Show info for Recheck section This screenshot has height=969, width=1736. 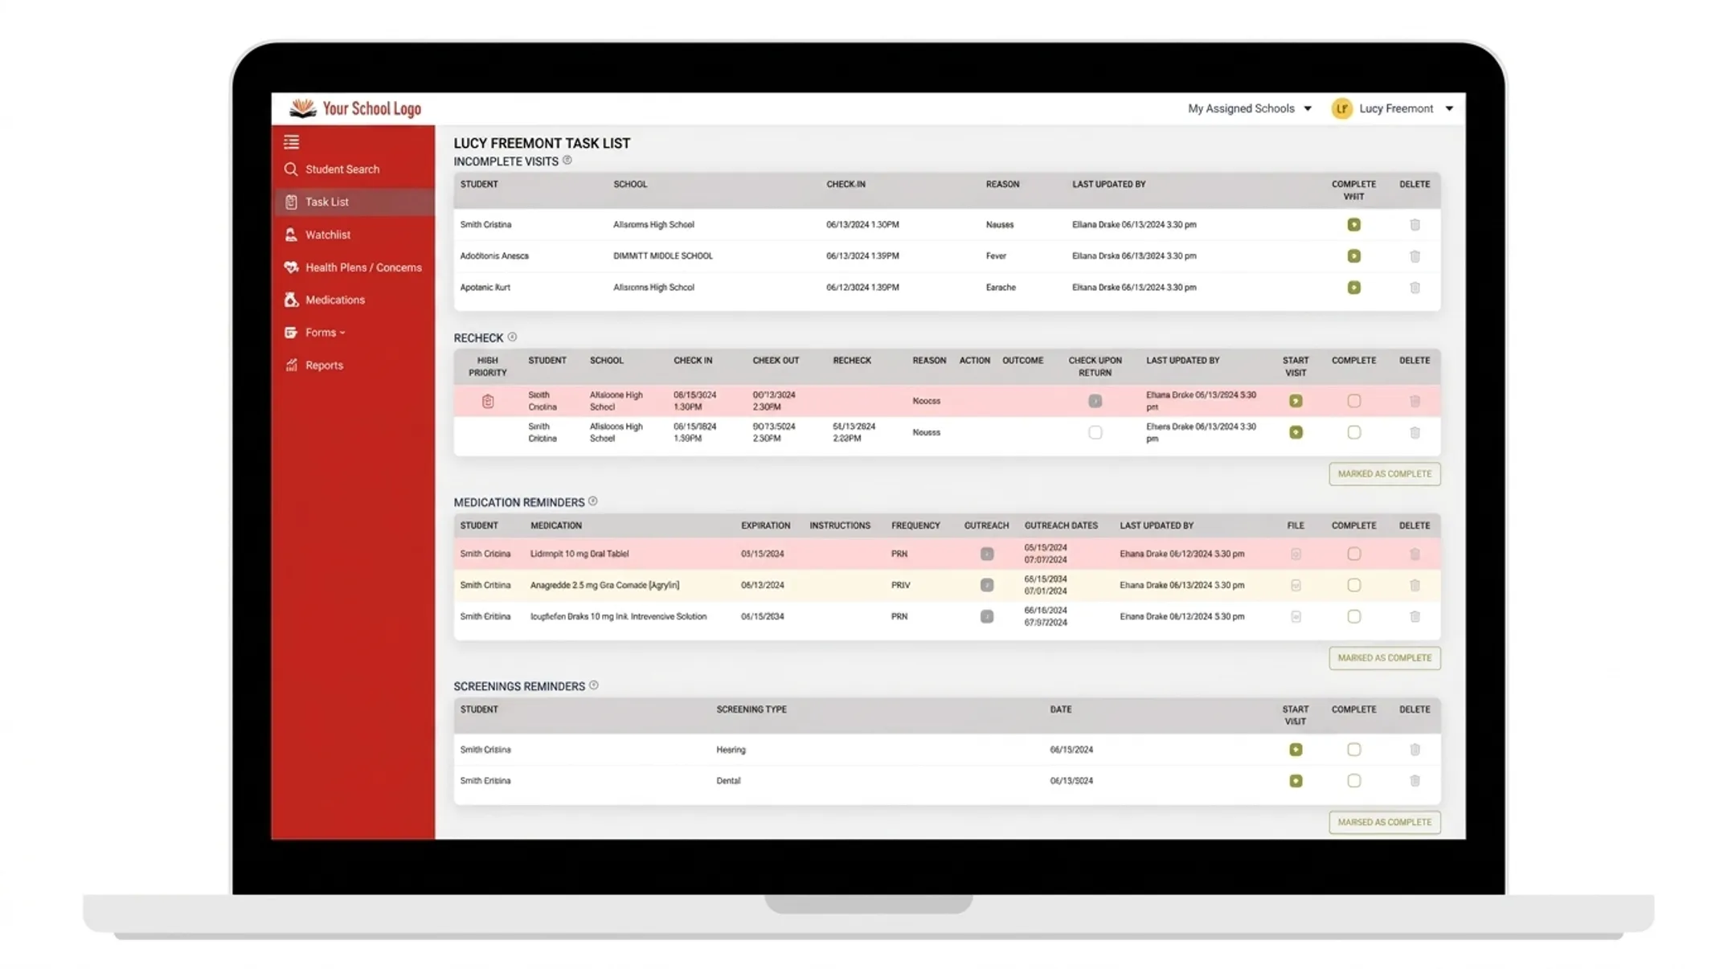[512, 337]
